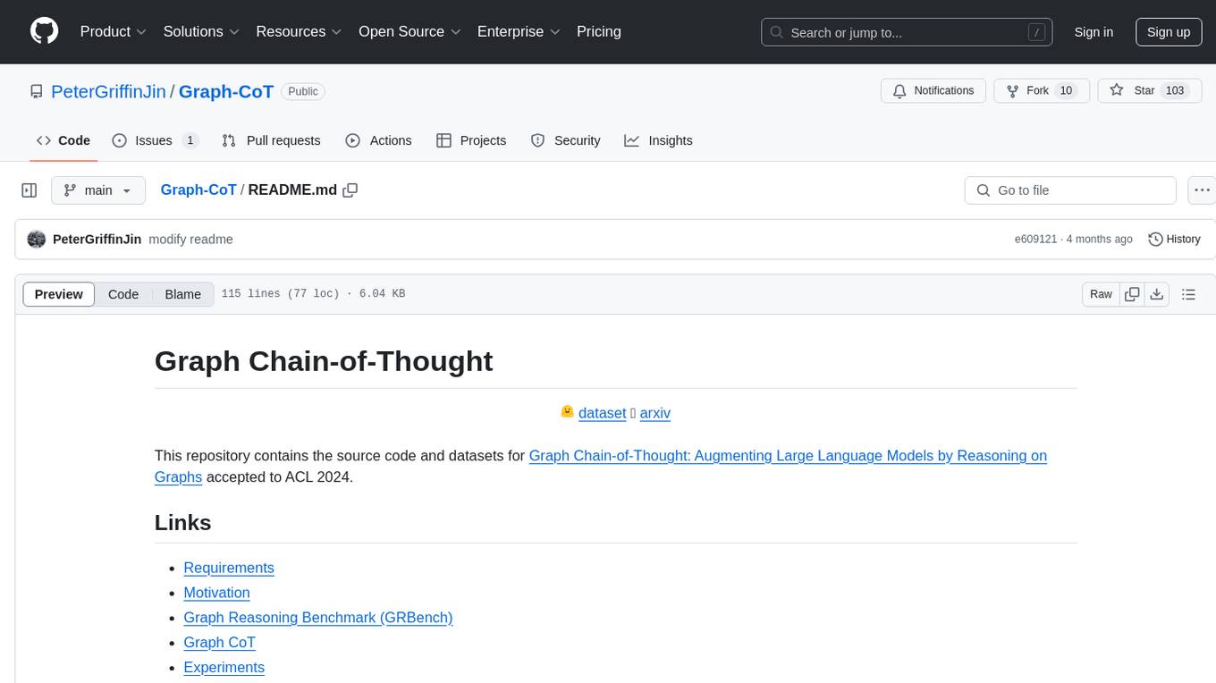Jump to Graph Reasoning Benchmark (GRBench) section

point(318,618)
